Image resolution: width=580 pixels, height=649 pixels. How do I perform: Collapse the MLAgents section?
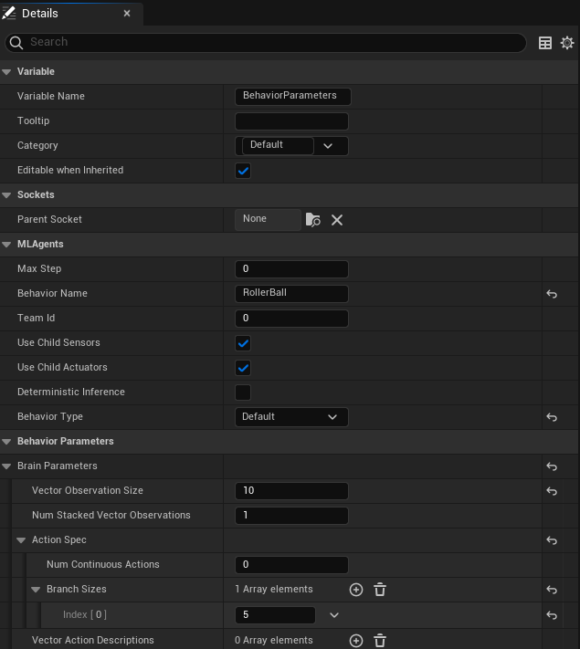click(6, 245)
